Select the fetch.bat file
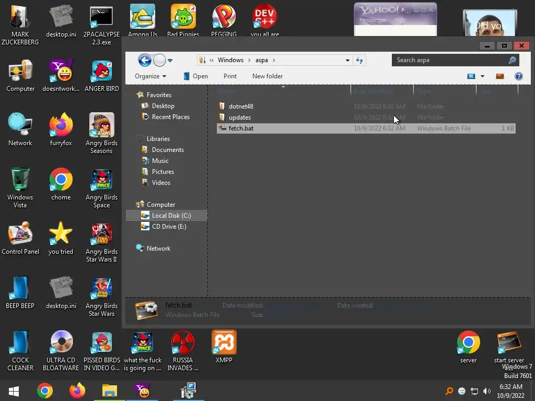The width and height of the screenshot is (535, 401). coord(366,128)
